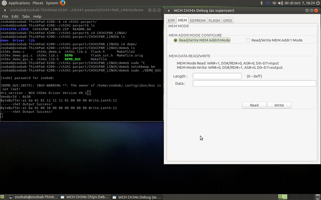Click the terminal window title dot icon
Screen dimensions: 321x200
pyautogui.click(x=5, y=10)
